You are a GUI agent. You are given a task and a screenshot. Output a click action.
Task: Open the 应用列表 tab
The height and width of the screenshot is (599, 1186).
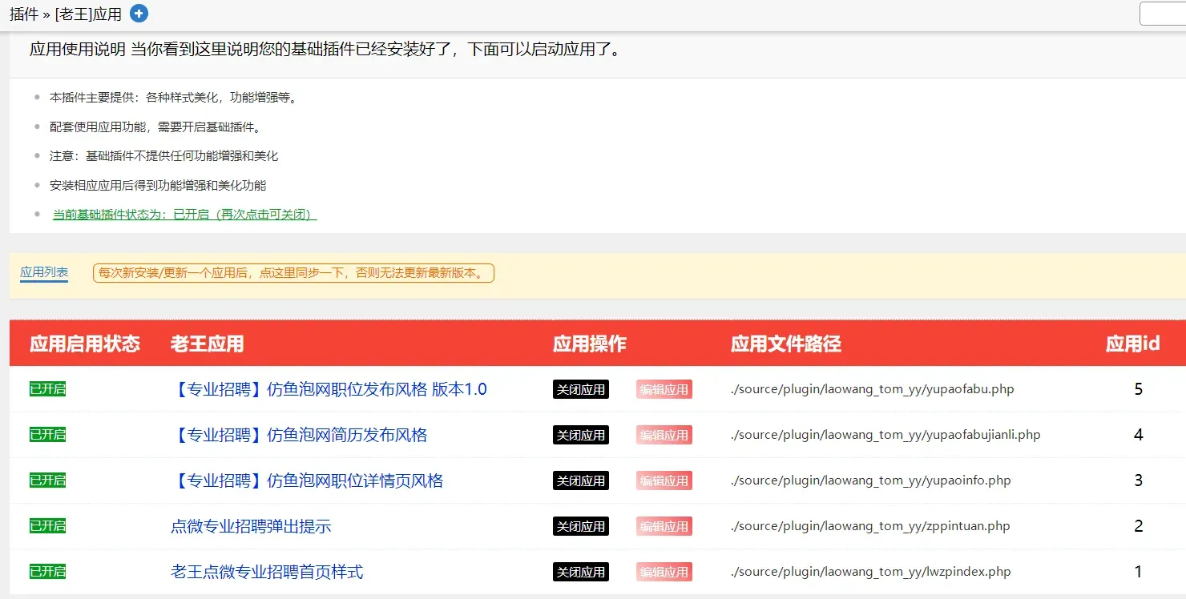point(44,272)
